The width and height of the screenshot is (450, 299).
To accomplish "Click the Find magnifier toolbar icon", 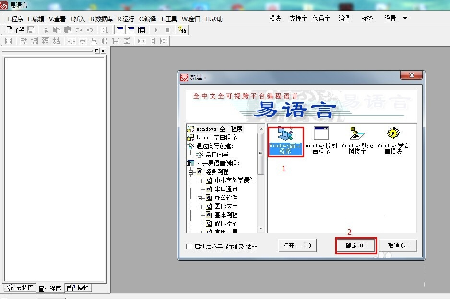I will pos(105,30).
